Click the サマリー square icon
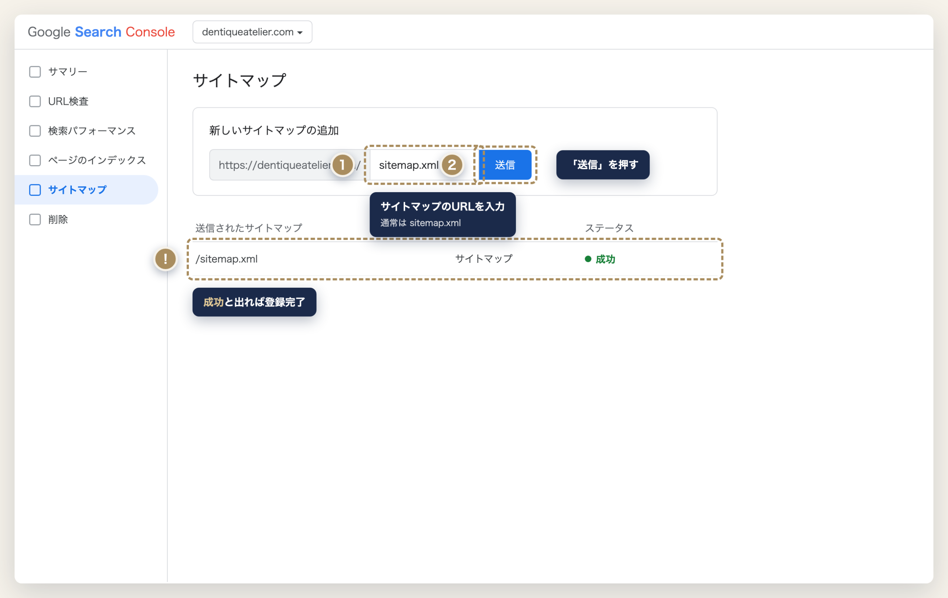 point(35,72)
